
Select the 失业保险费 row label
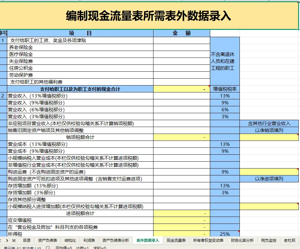pyautogui.click(x=80, y=61)
